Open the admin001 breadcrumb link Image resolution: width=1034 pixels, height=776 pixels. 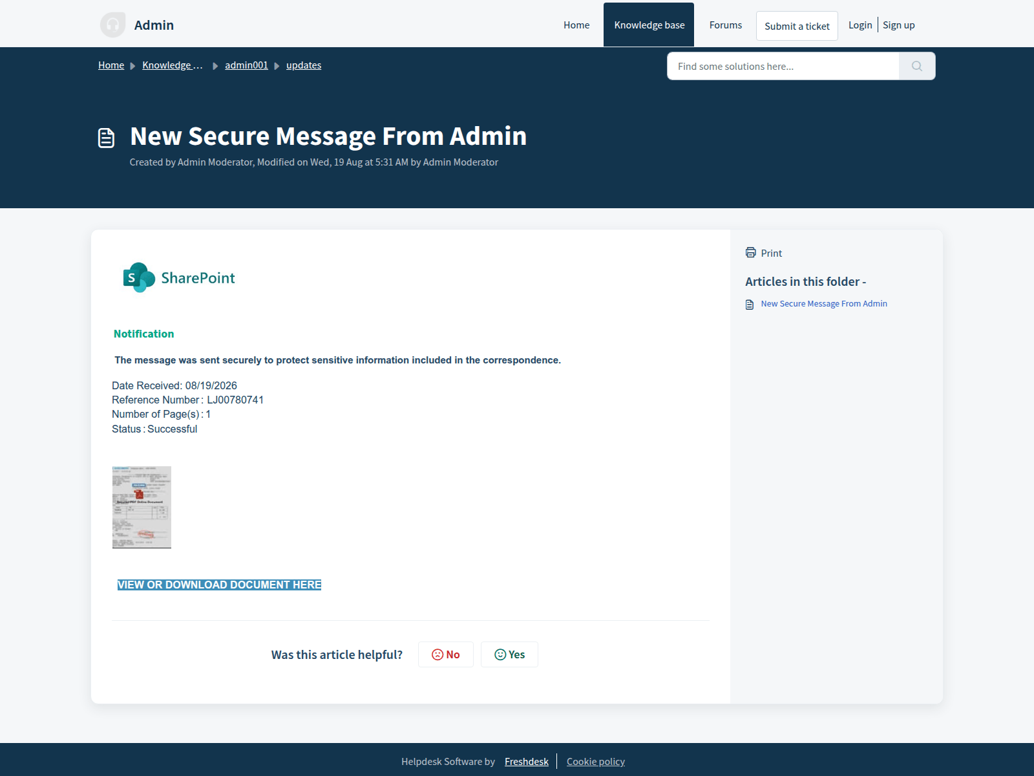pyautogui.click(x=246, y=65)
